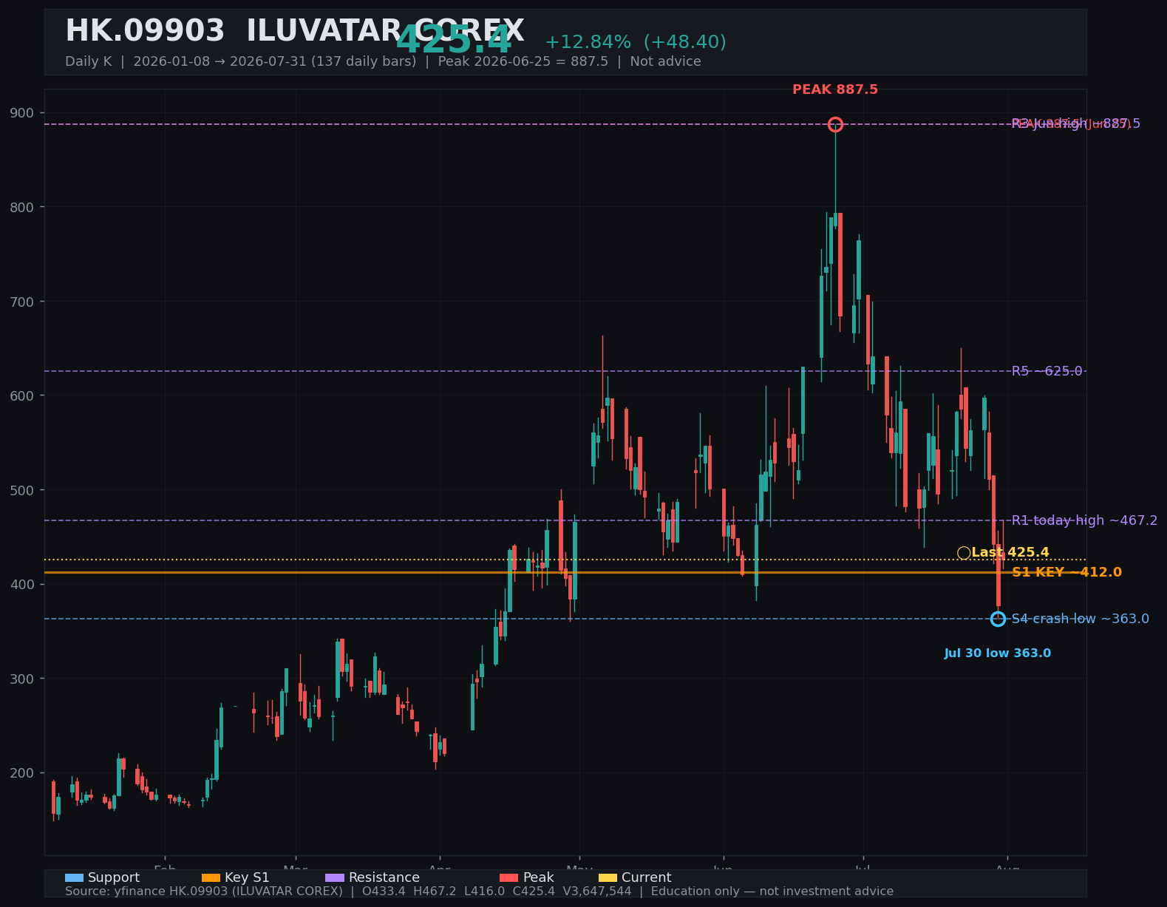
Task: Click the "Daily K" date range subtitle line
Action: 383,61
